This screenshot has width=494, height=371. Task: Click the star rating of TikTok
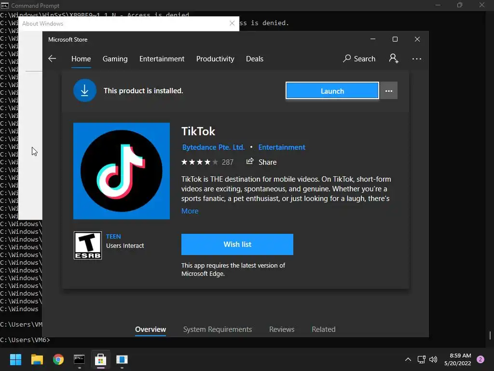(x=199, y=162)
